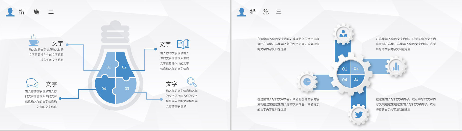This screenshot has height=131, width=462.
Task: Select the paragraph under the book icon heading
Action: click(x=175, y=61)
